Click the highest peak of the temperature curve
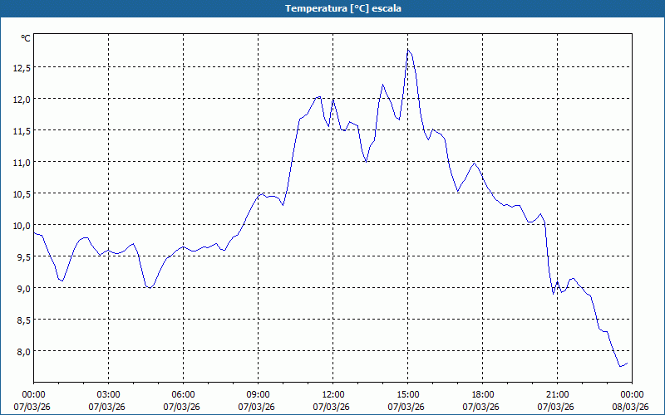 [407, 50]
